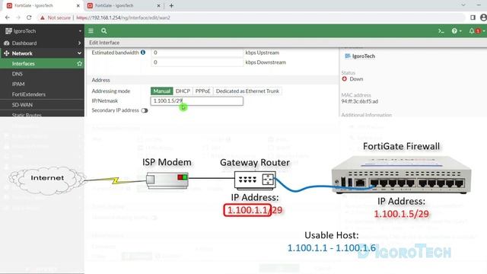The height and width of the screenshot is (274, 487).
Task: Open the CLI console icon
Action: click(441, 30)
